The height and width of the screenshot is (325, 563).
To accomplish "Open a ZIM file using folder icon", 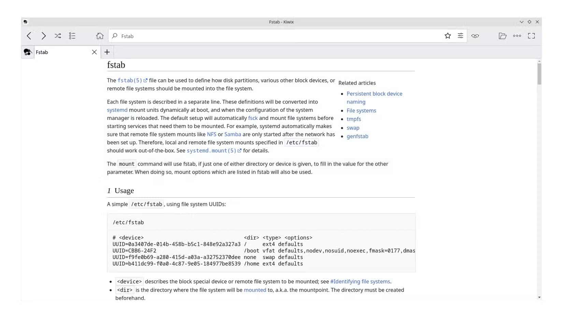I will point(502,35).
